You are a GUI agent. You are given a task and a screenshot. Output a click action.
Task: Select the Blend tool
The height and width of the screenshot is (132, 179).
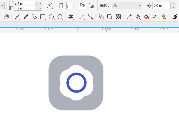coord(101,17)
